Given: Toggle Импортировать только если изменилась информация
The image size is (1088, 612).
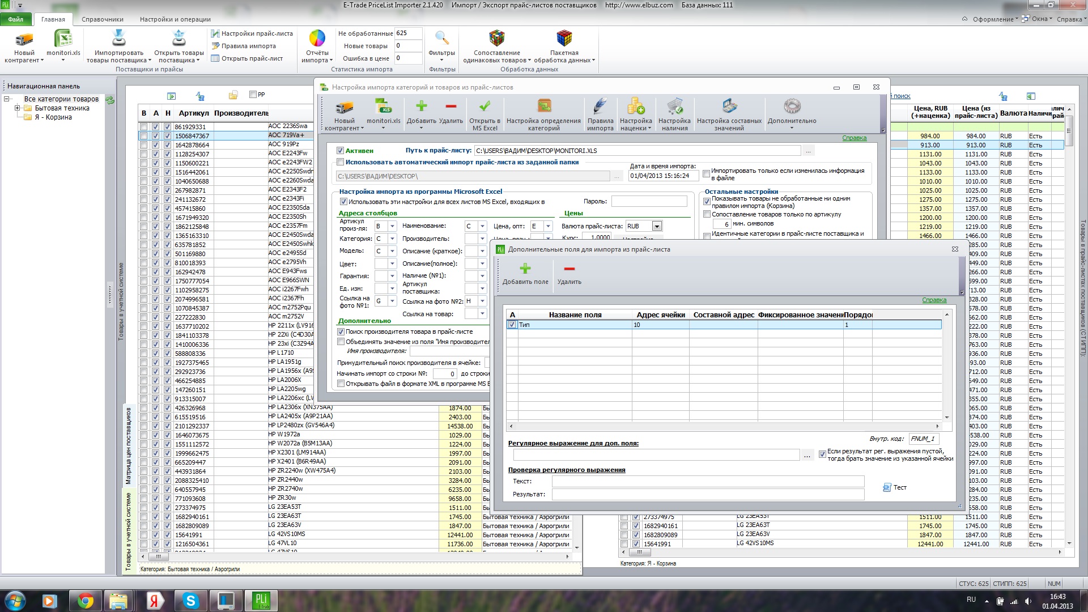Looking at the screenshot, I should click(706, 174).
